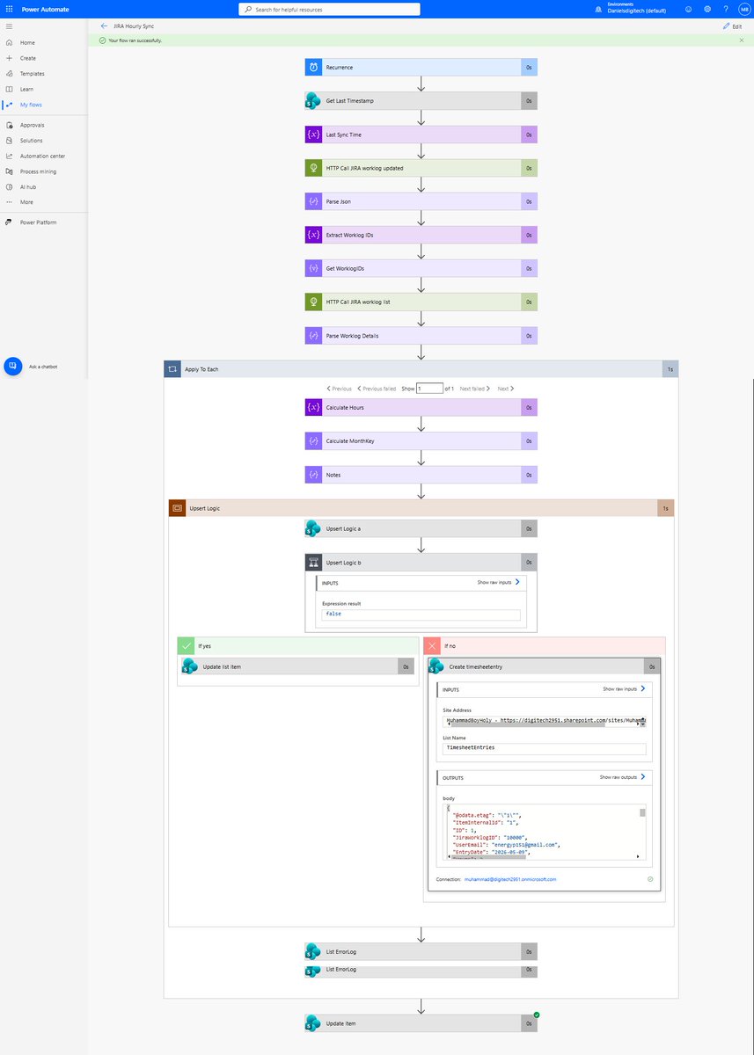Open the Help question mark icon
This screenshot has width=754, height=1055.
click(x=725, y=9)
